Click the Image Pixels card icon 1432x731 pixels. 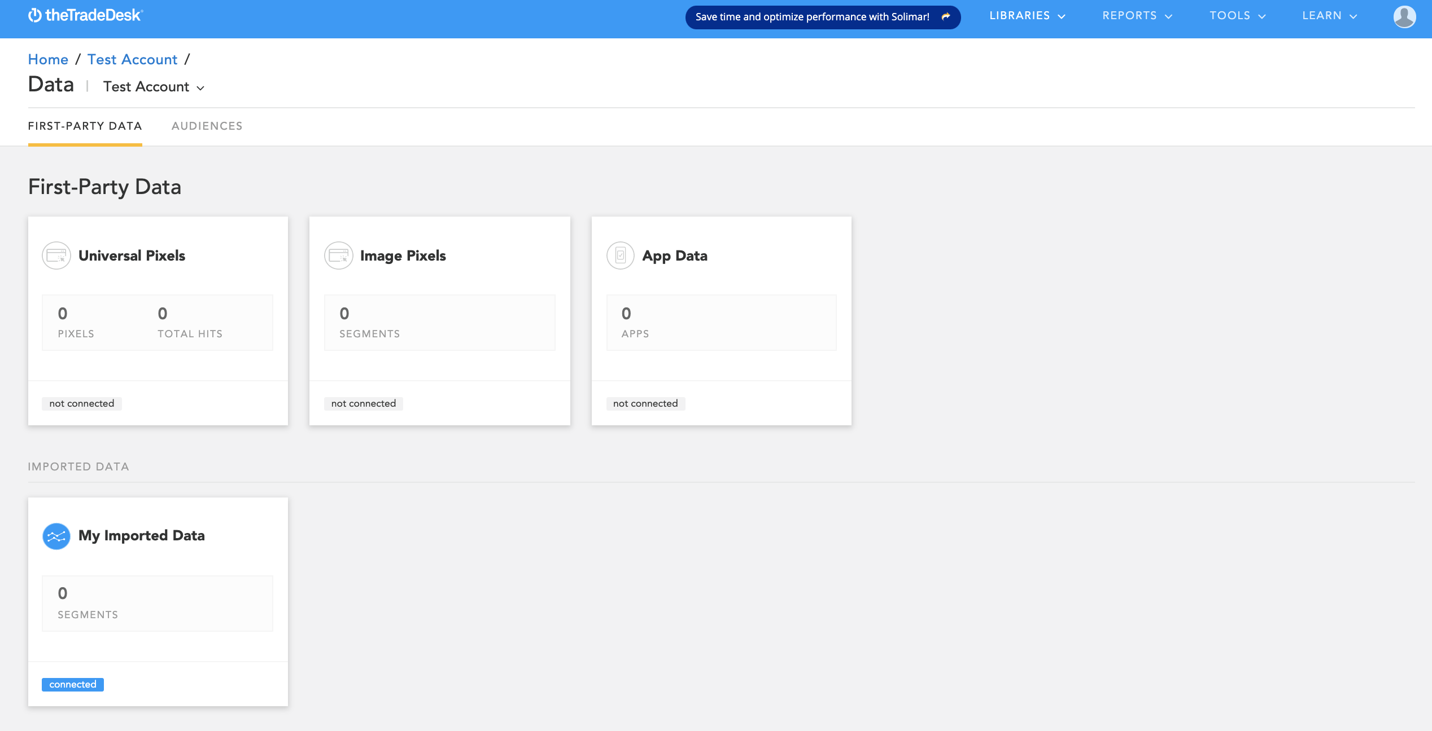click(x=339, y=256)
